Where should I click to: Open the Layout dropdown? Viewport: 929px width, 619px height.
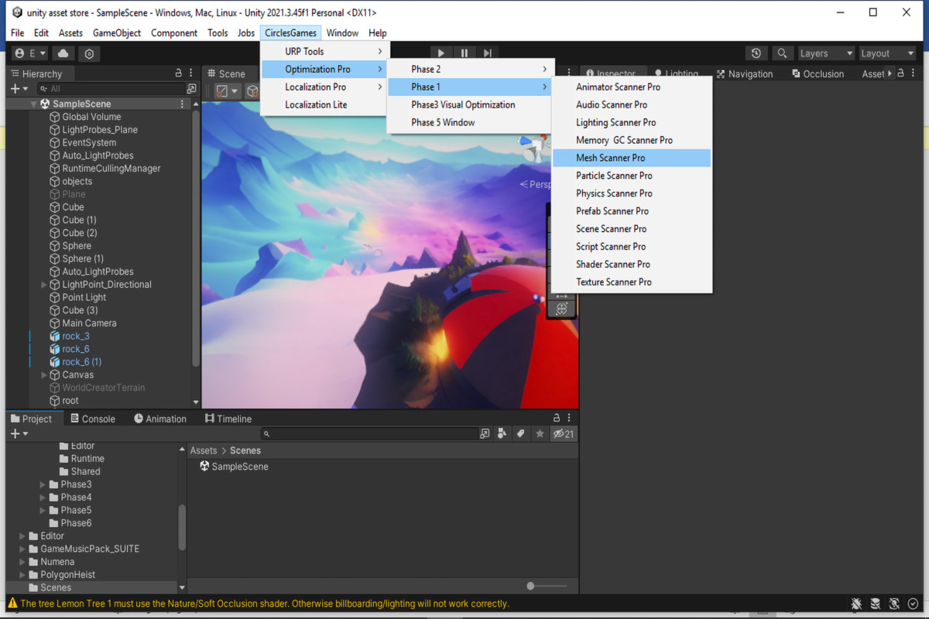887,53
